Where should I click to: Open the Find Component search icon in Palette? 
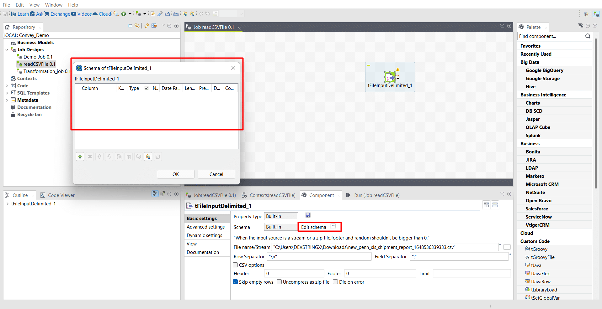click(x=588, y=36)
